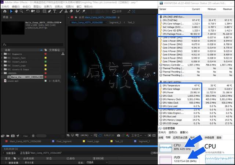This screenshot has width=235, height=165.
Task: Switch to the Final_Segment timeline tab
Action: [64, 141]
